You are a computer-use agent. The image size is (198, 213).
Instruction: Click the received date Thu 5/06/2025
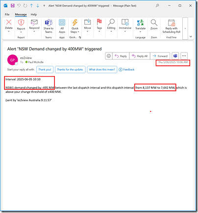pos(173,62)
